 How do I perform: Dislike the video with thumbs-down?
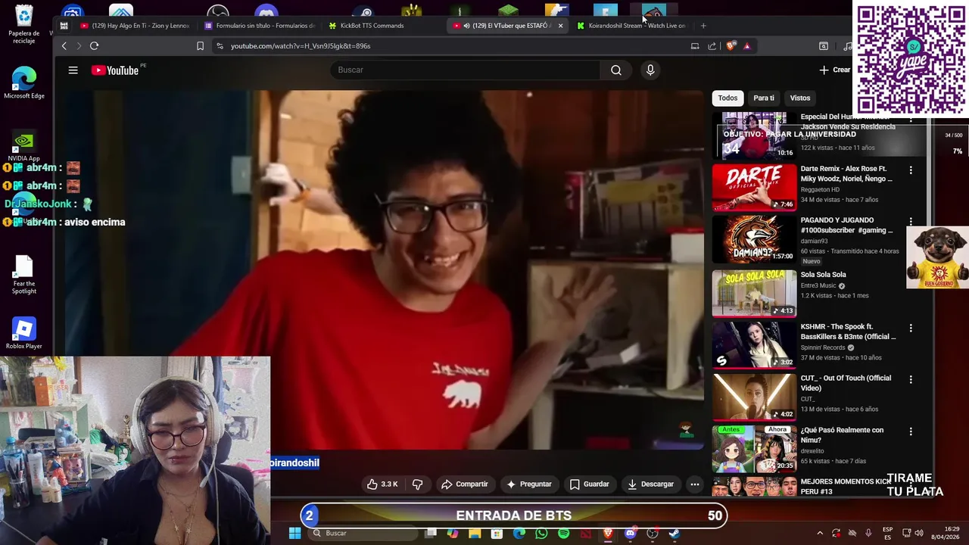(417, 484)
